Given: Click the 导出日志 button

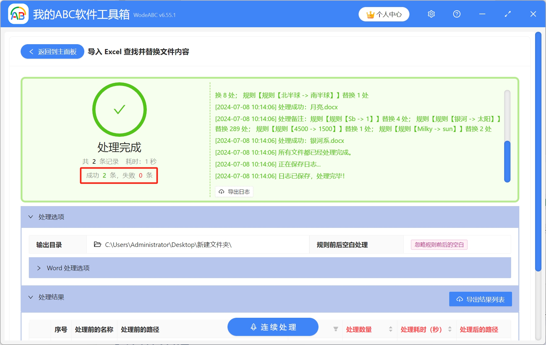Looking at the screenshot, I should pos(234,191).
